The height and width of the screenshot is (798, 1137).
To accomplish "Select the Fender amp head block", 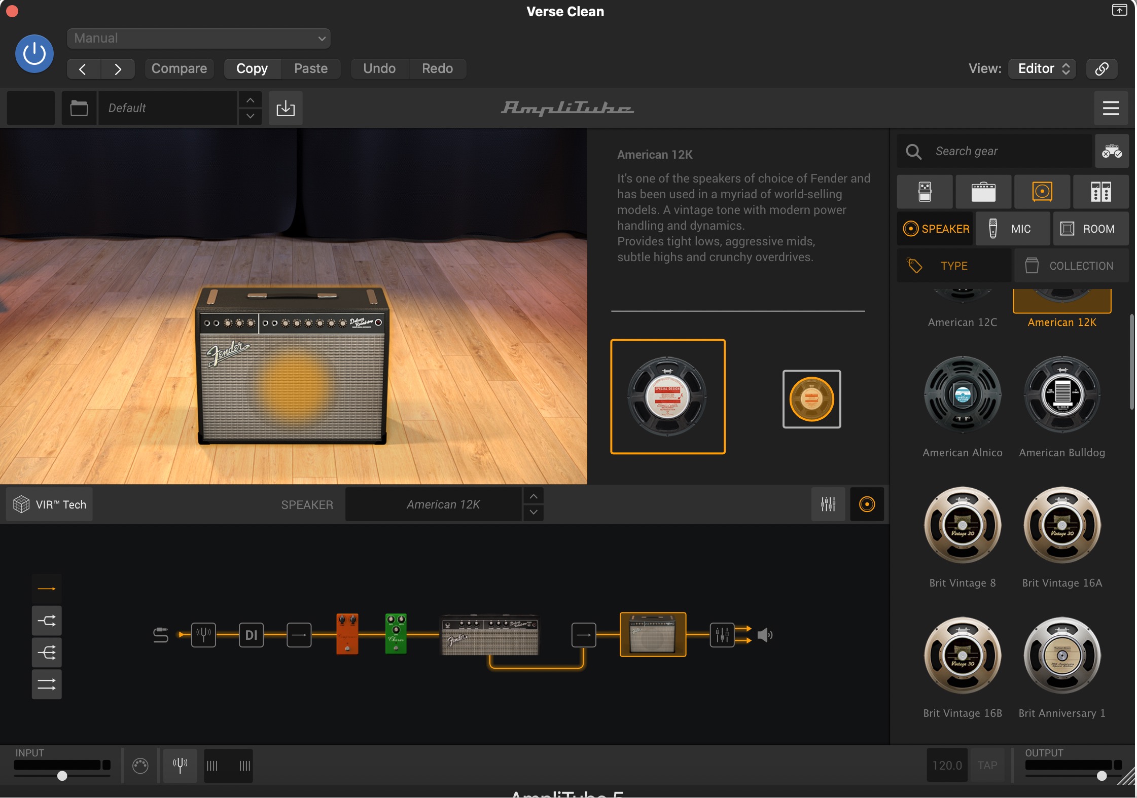I will [x=490, y=635].
